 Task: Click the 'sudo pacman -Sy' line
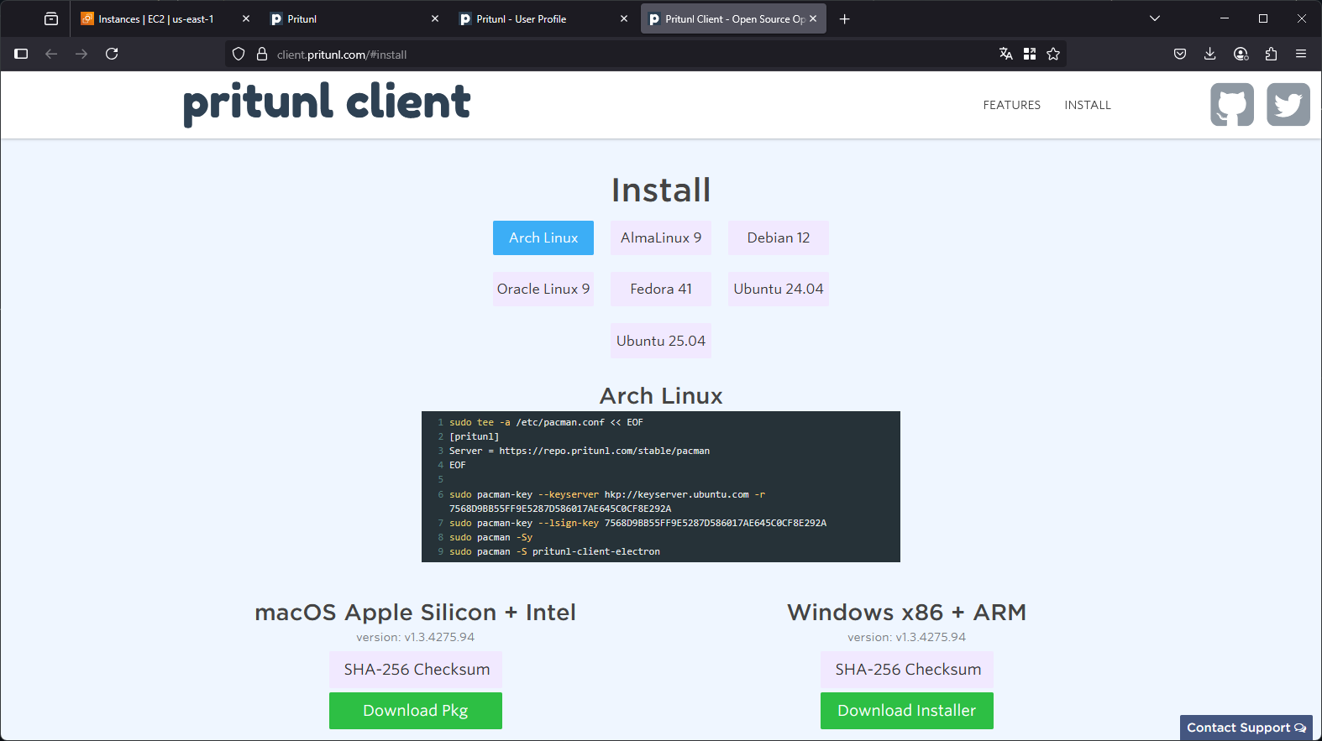click(491, 537)
